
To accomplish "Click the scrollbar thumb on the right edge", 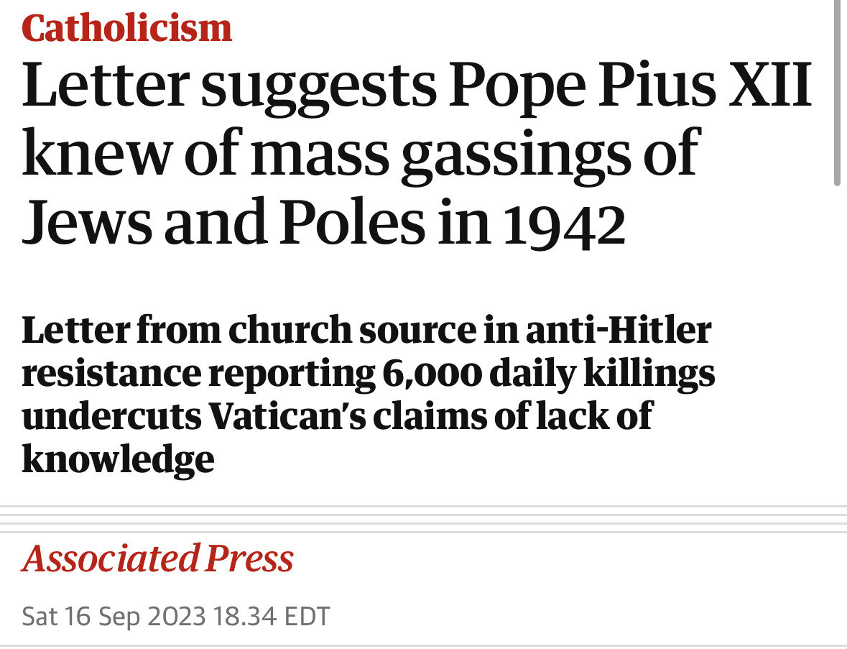I will (837, 93).
